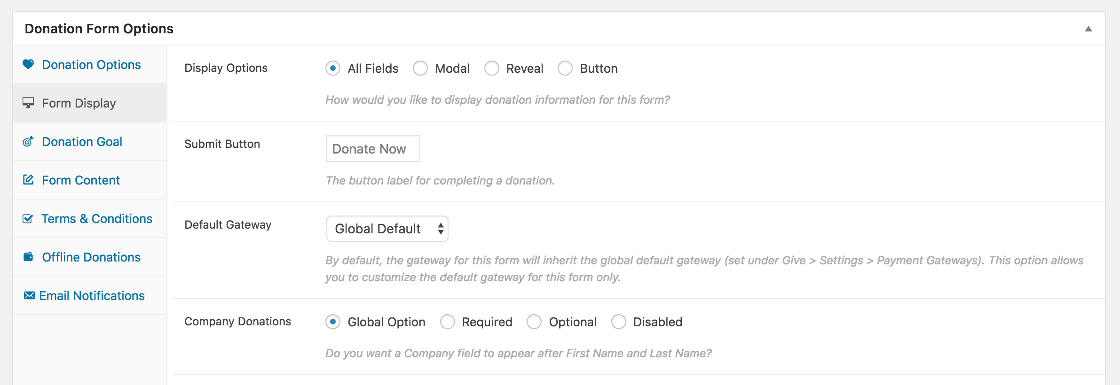This screenshot has width=1120, height=385.
Task: Click the target icon beside Donation Goal
Action: coord(28,141)
